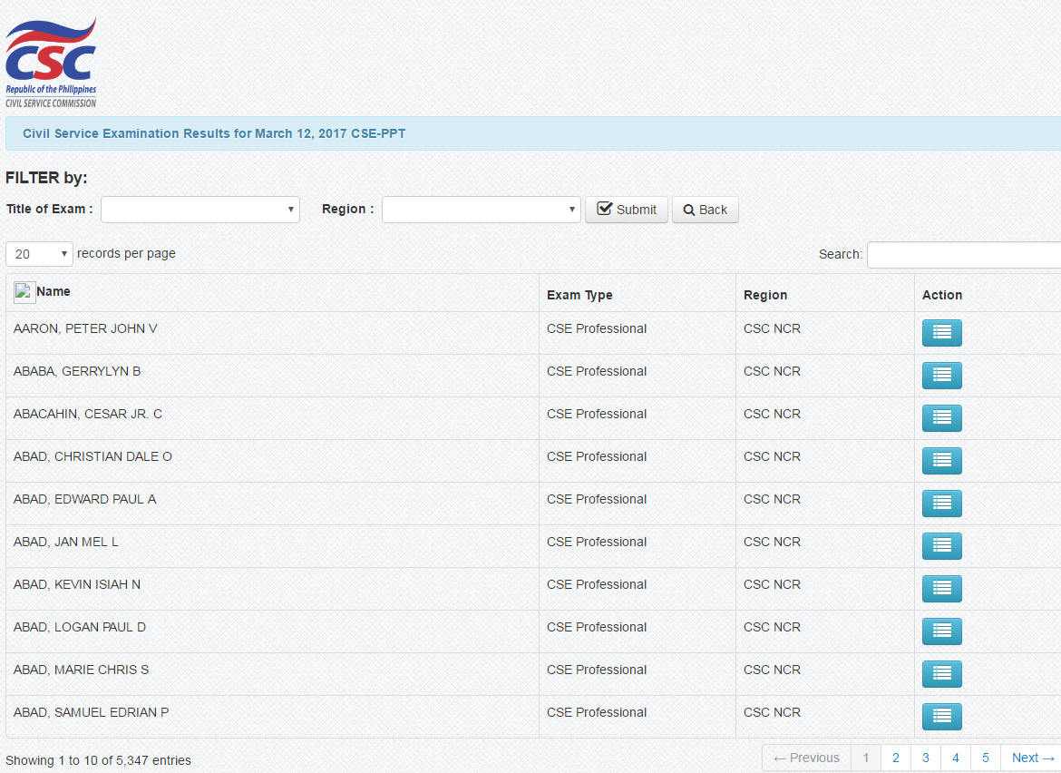Click the CSC logo
1061x773 pixels.
(51, 62)
